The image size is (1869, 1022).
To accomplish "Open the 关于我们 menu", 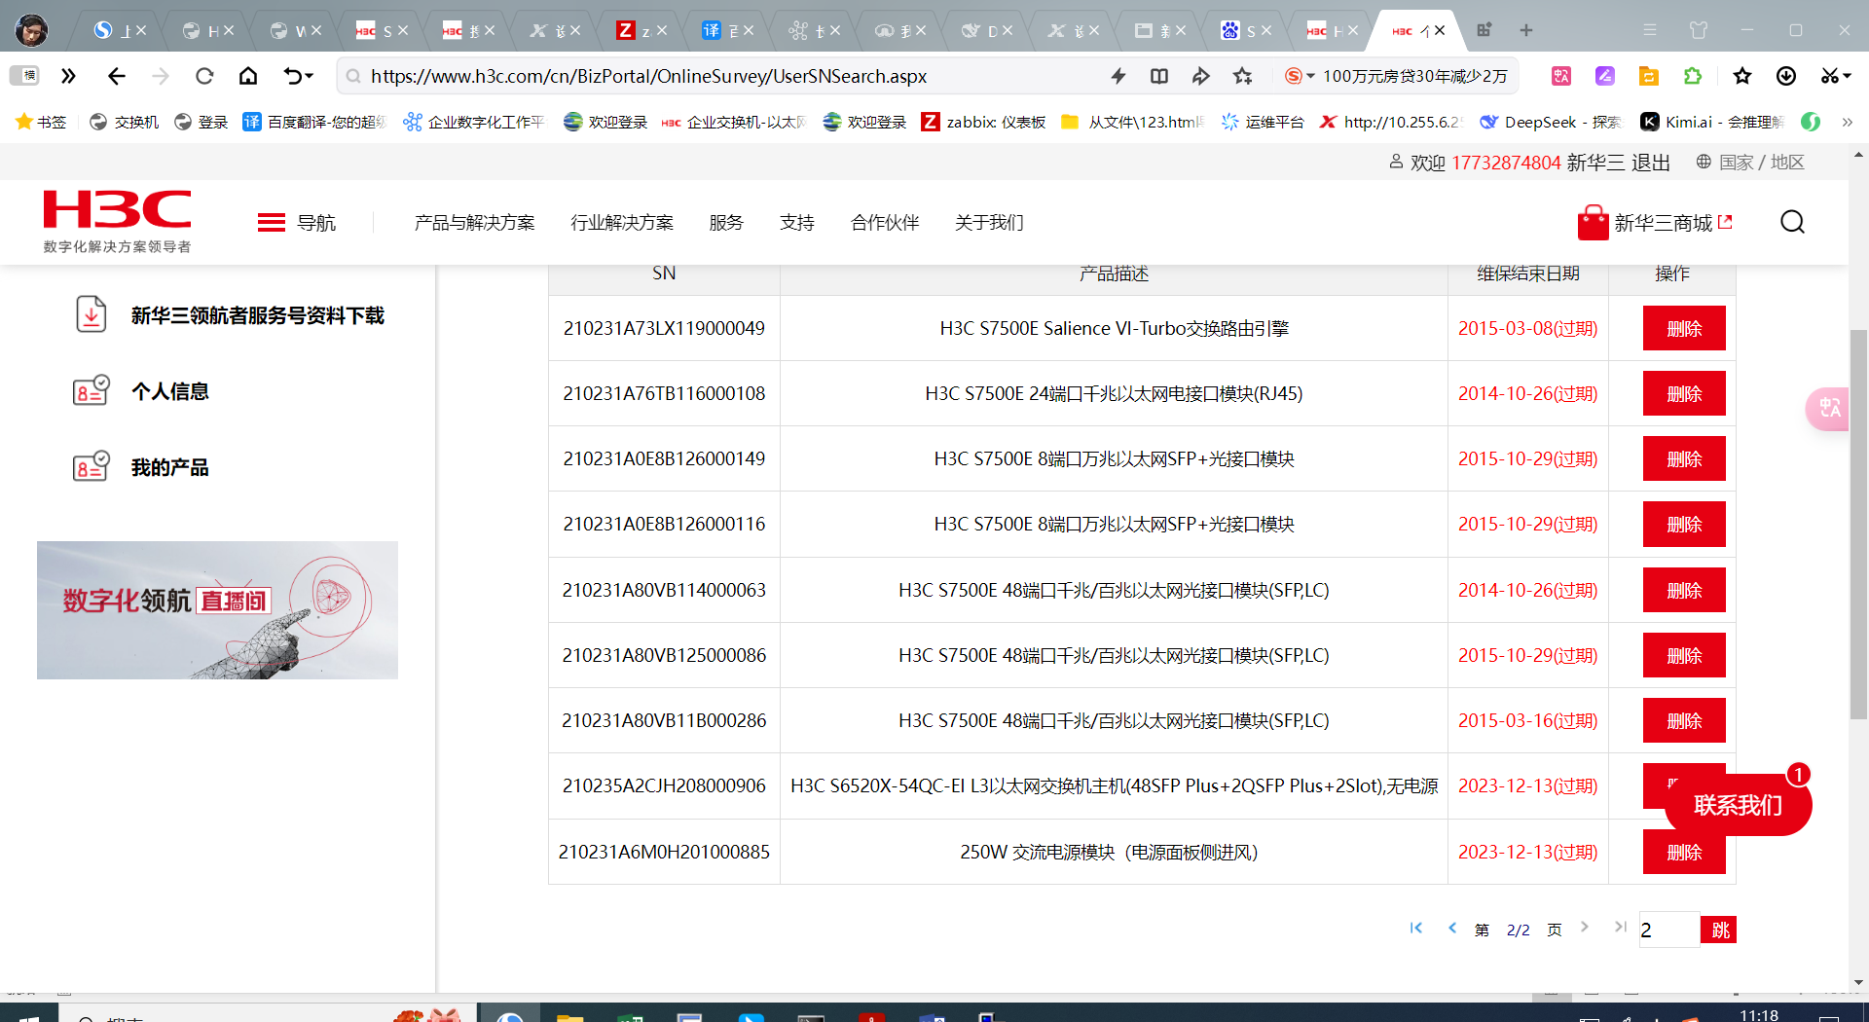I will click(x=989, y=223).
